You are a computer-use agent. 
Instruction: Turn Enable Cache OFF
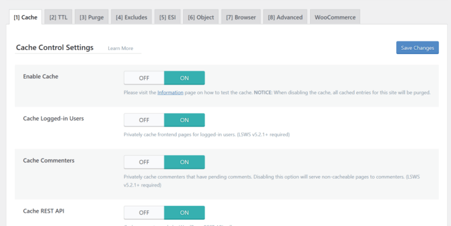coord(144,78)
